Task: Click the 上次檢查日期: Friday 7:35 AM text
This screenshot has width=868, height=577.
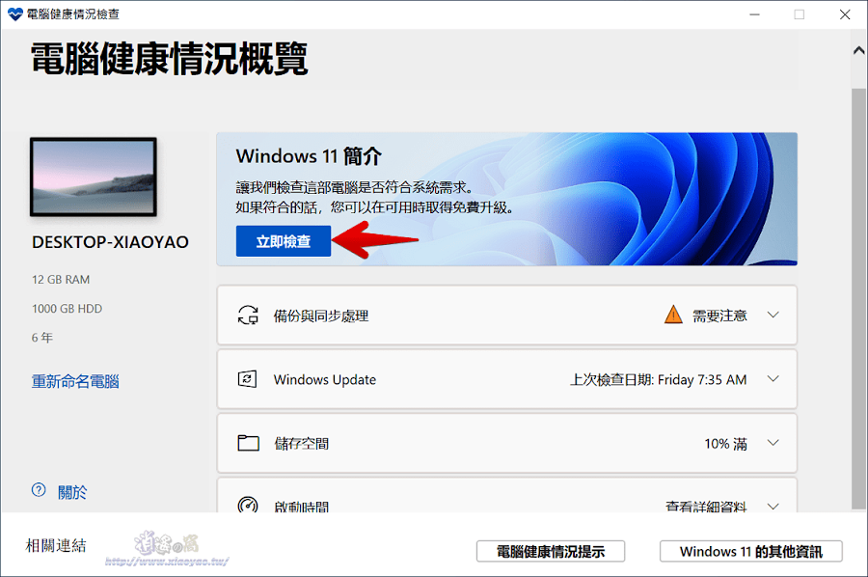Action: [x=658, y=380]
